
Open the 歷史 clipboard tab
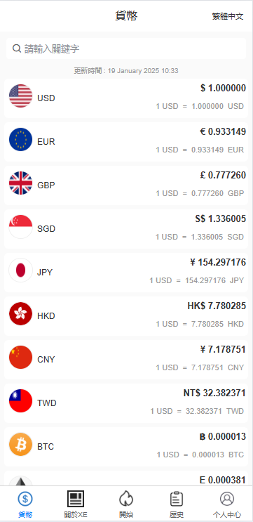click(177, 504)
